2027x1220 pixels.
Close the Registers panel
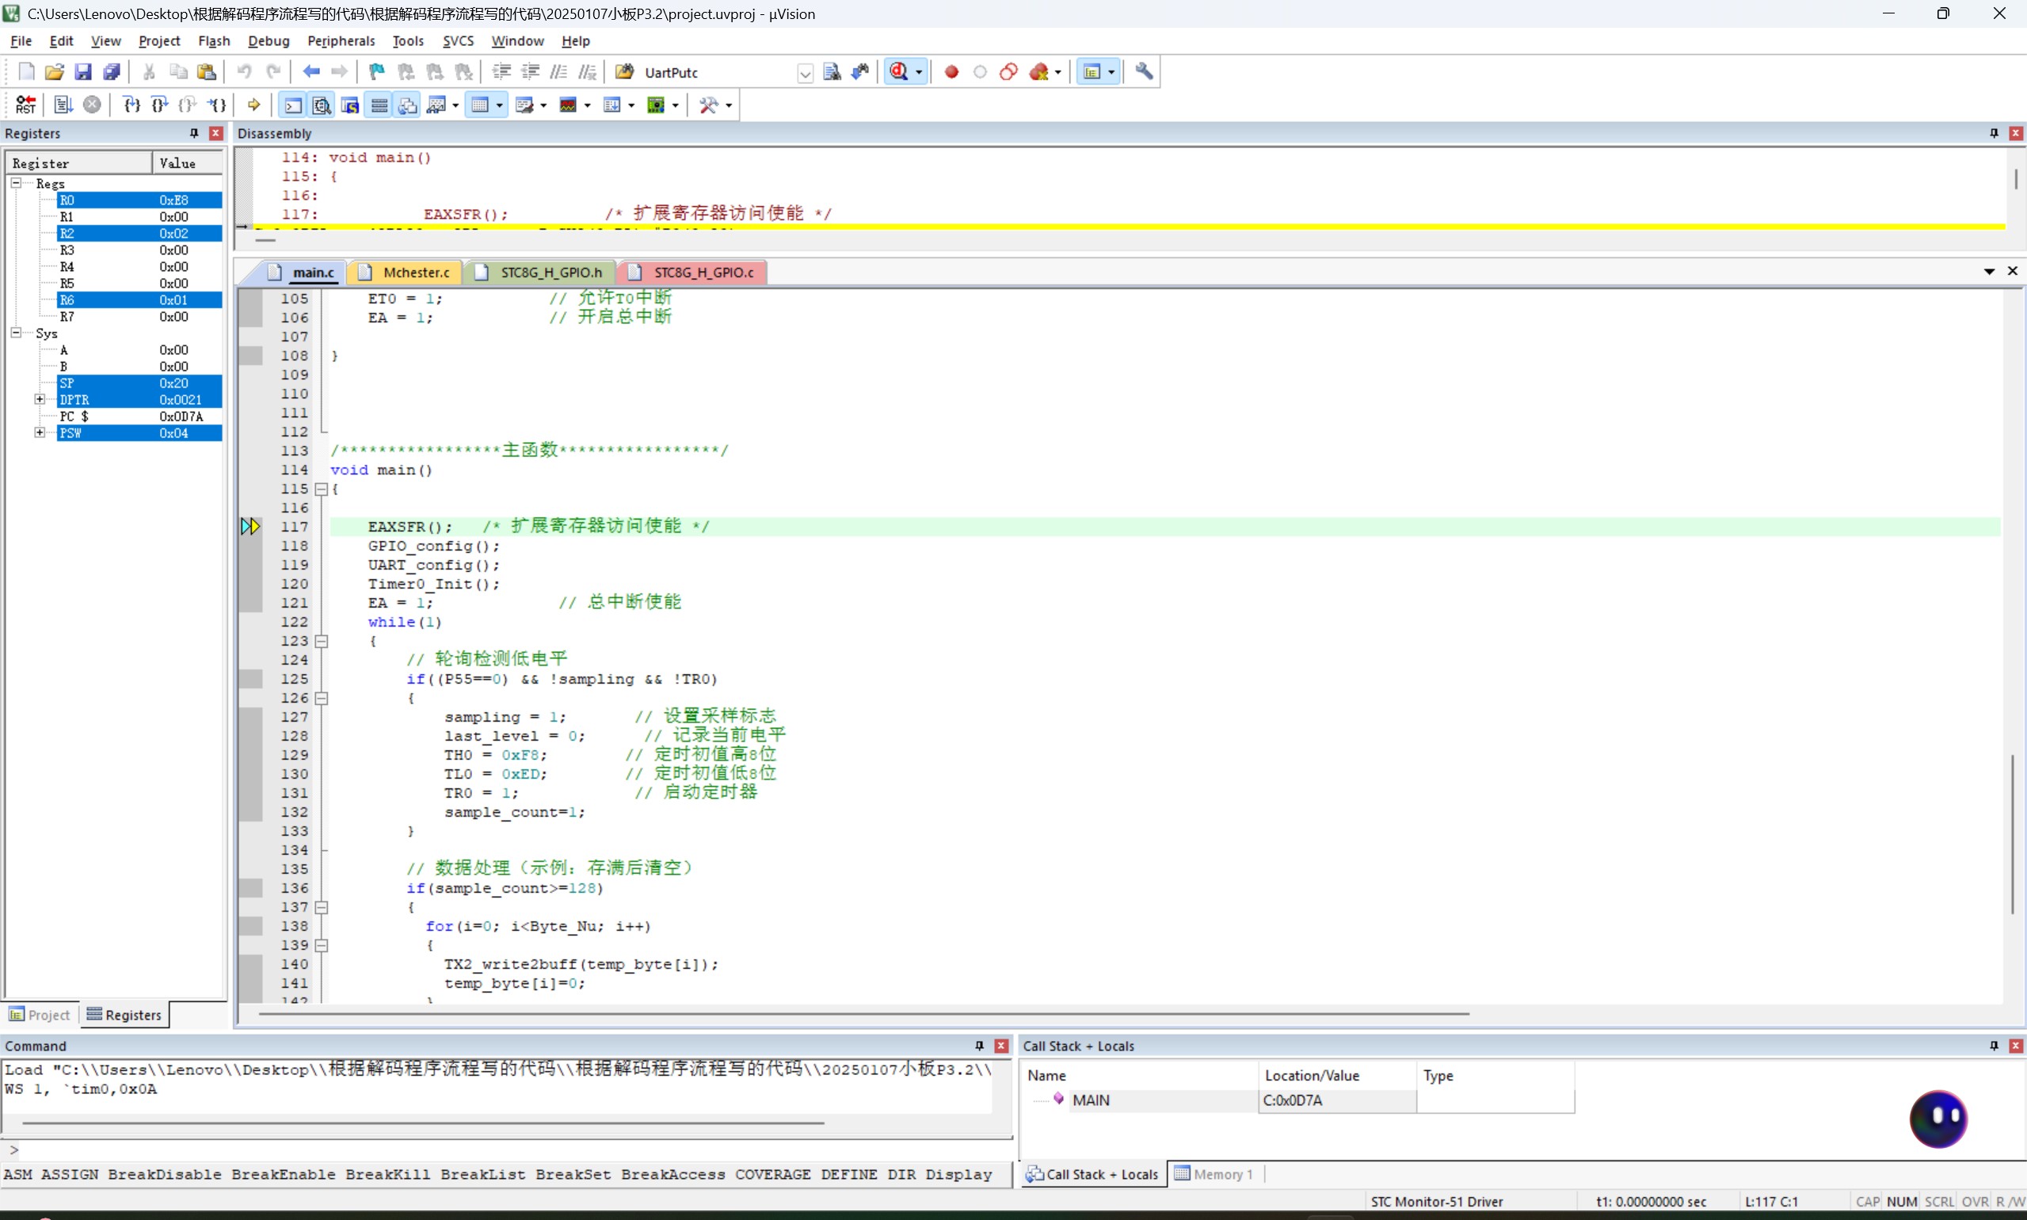(x=216, y=133)
